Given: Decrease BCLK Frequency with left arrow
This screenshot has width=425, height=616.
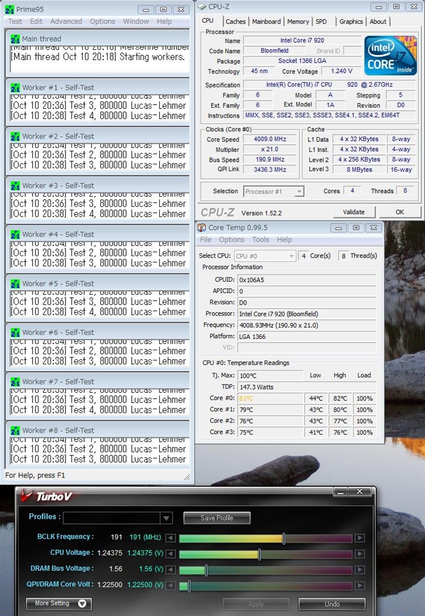Looking at the screenshot, I should tap(170, 538).
